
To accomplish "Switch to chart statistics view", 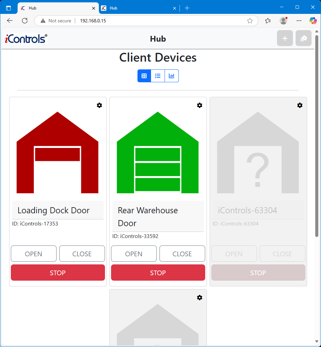I will 172,76.
